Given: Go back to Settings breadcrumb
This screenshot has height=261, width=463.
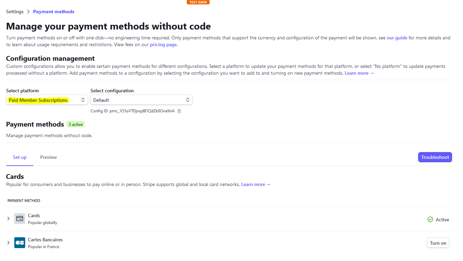Looking at the screenshot, I should click(x=15, y=12).
